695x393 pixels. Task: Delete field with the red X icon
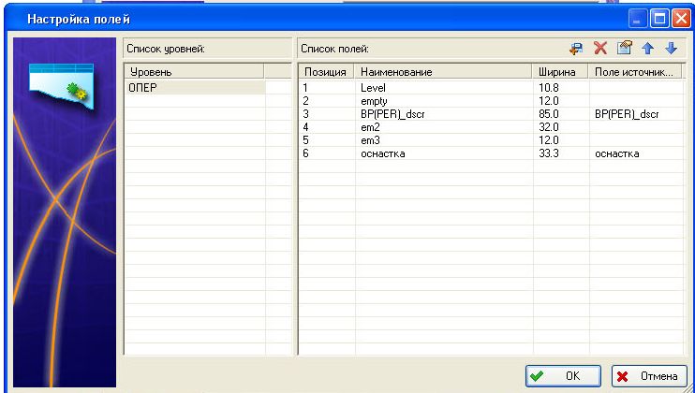click(600, 48)
